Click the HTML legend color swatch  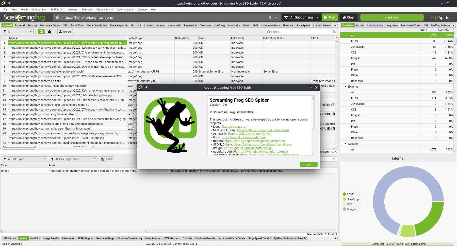pyautogui.click(x=344, y=194)
